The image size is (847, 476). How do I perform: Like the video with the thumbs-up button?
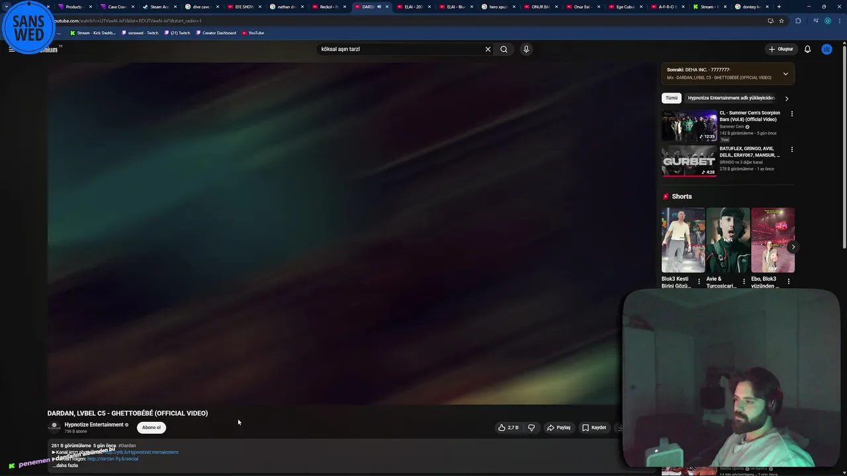click(x=508, y=428)
